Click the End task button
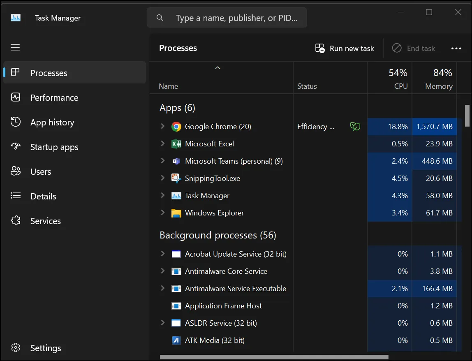The width and height of the screenshot is (472, 361). (414, 48)
